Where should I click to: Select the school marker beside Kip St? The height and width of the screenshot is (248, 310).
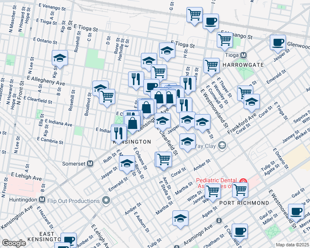[60, 59]
